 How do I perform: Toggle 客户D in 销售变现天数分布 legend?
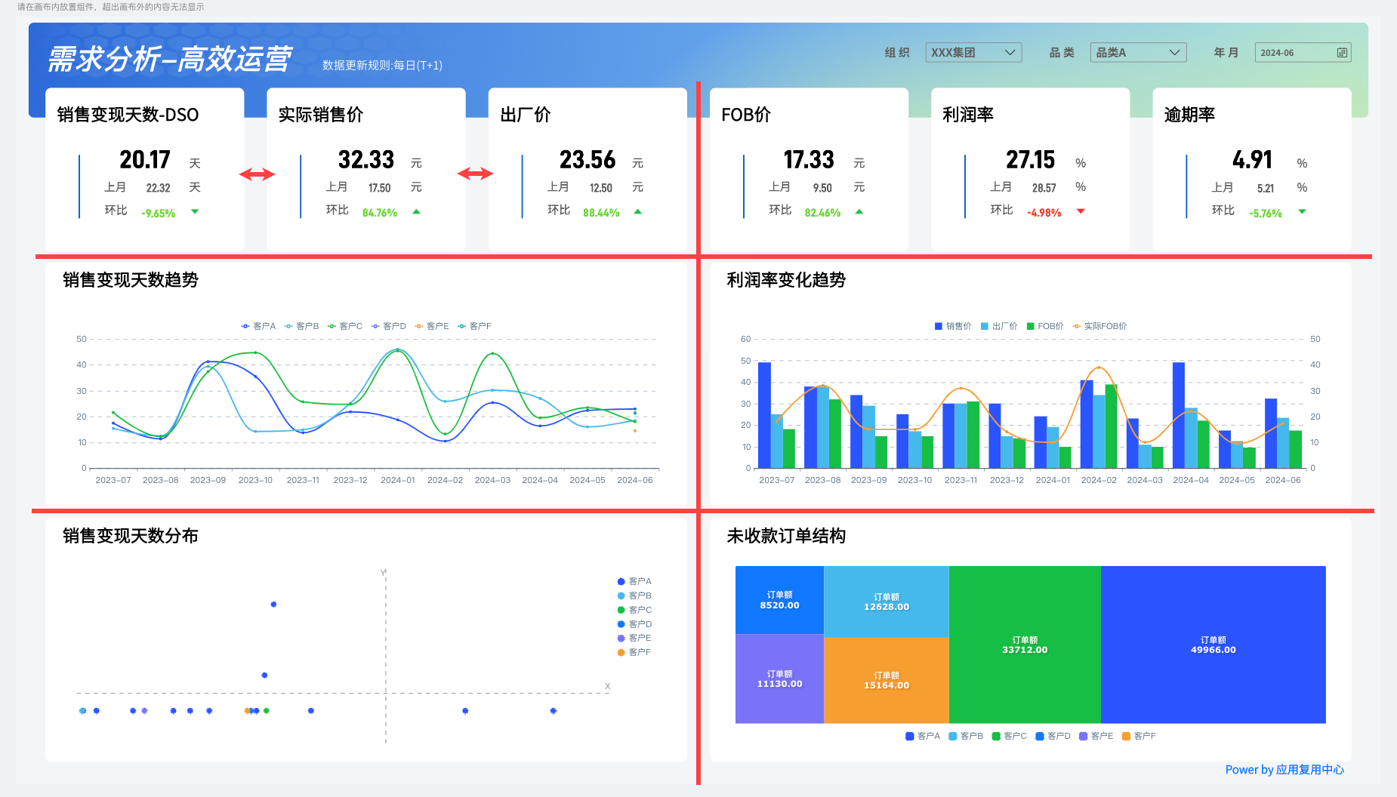[634, 624]
